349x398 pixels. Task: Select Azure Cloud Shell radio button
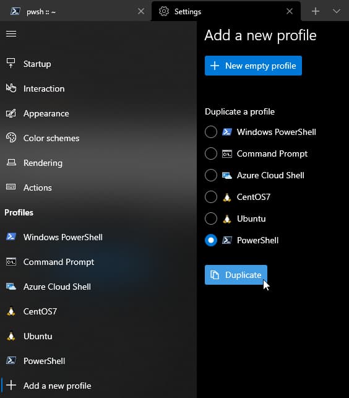[210, 175]
